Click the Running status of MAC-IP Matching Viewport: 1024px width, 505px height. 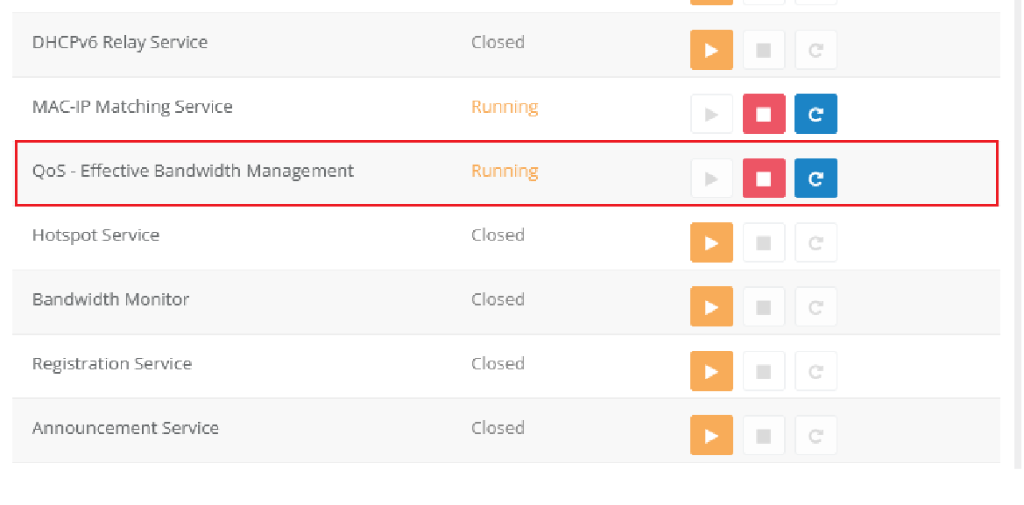505,107
